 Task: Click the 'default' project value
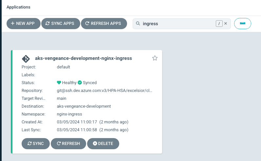click(x=64, y=67)
